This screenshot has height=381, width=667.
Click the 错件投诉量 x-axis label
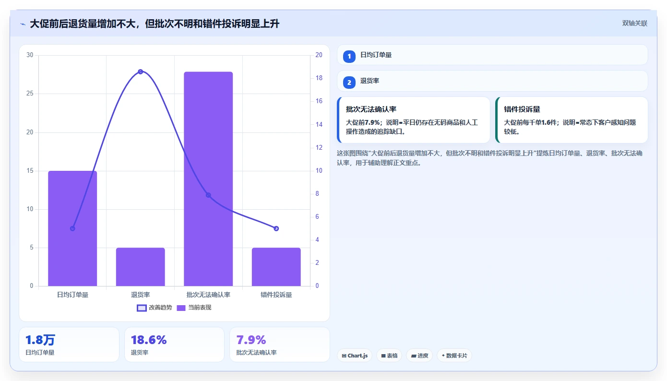276,295
